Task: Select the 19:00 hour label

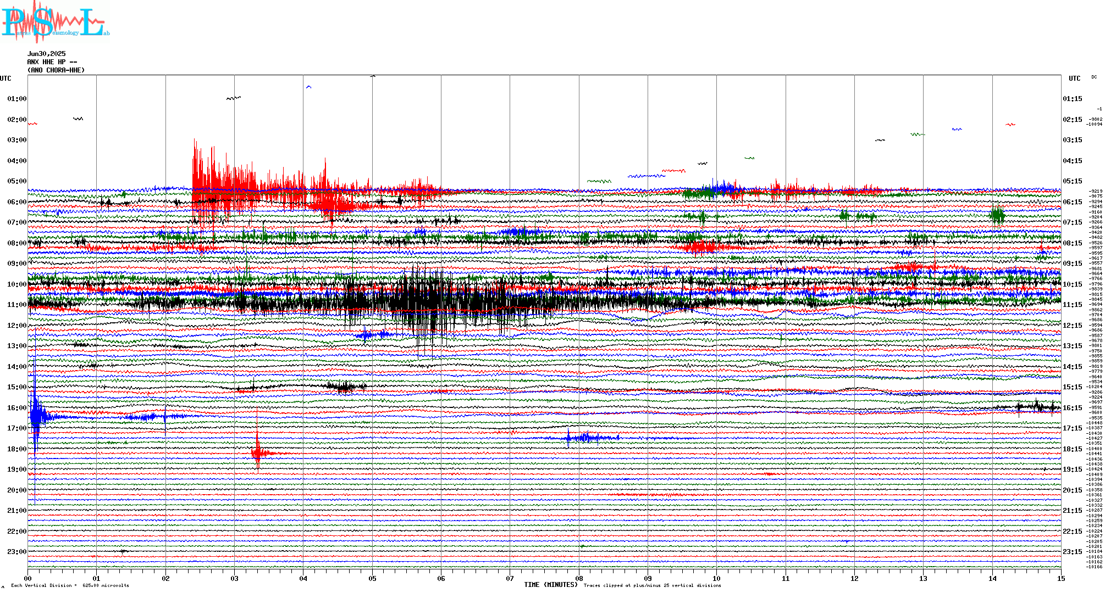Action: tap(16, 469)
